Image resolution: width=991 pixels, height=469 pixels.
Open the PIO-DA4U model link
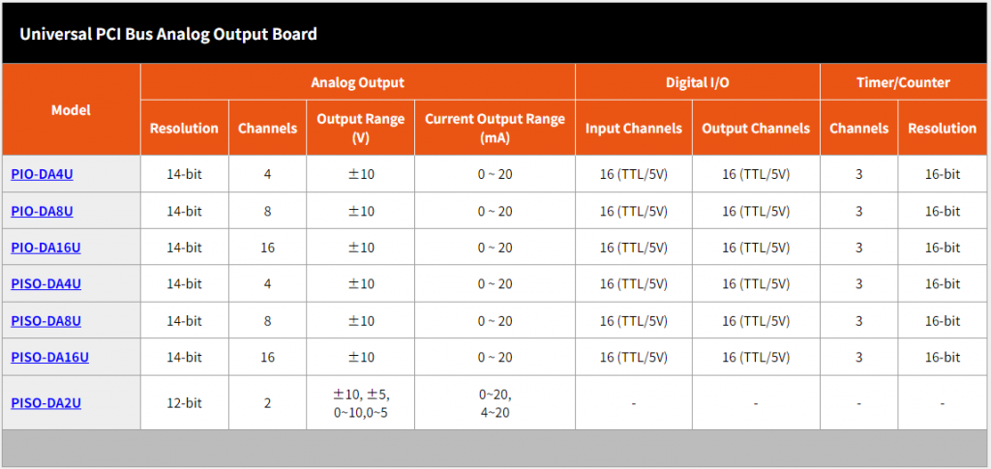pos(42,174)
